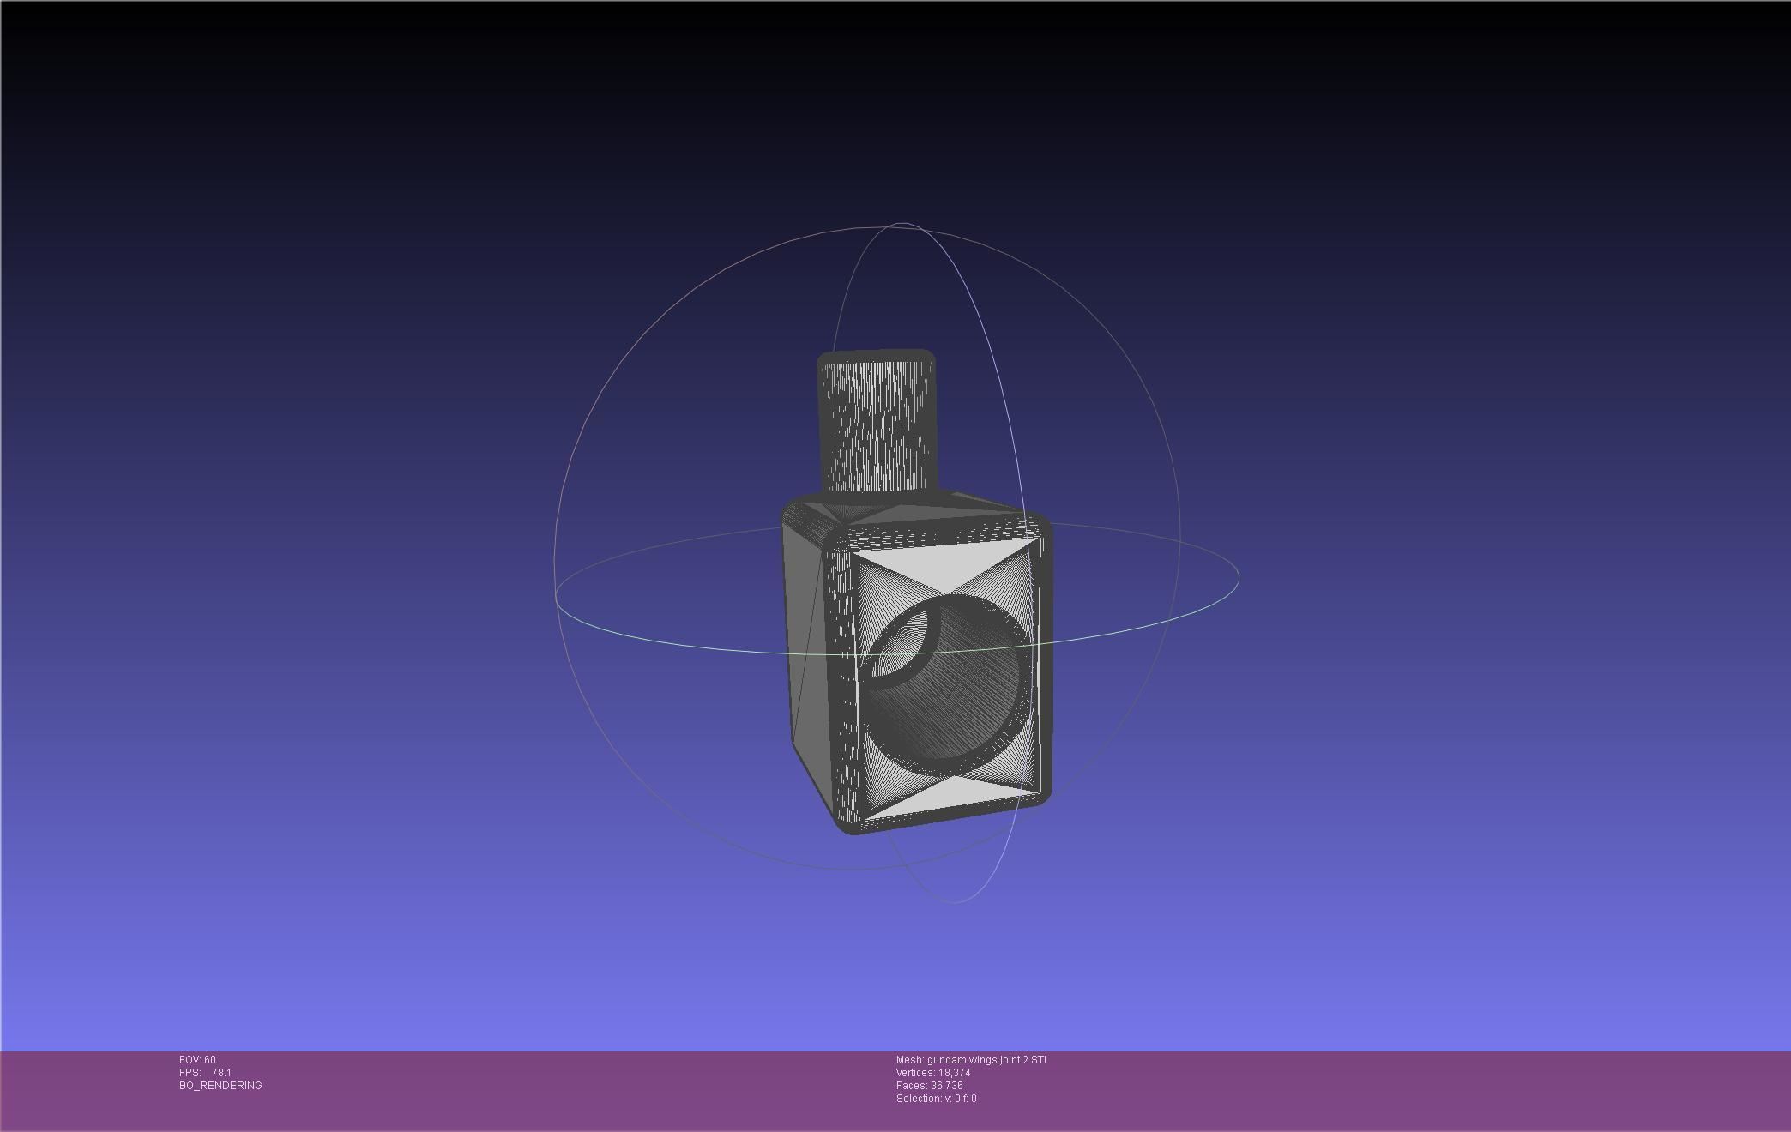Click the 3D joint mesh model
The height and width of the screenshot is (1132, 1791).
pos(916,592)
